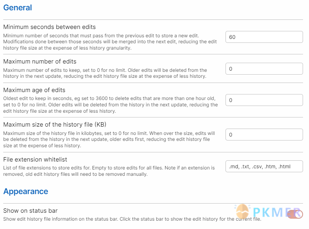Click the PKMER watermark logo icon
This screenshot has width=309, height=229.
pyautogui.click(x=243, y=212)
